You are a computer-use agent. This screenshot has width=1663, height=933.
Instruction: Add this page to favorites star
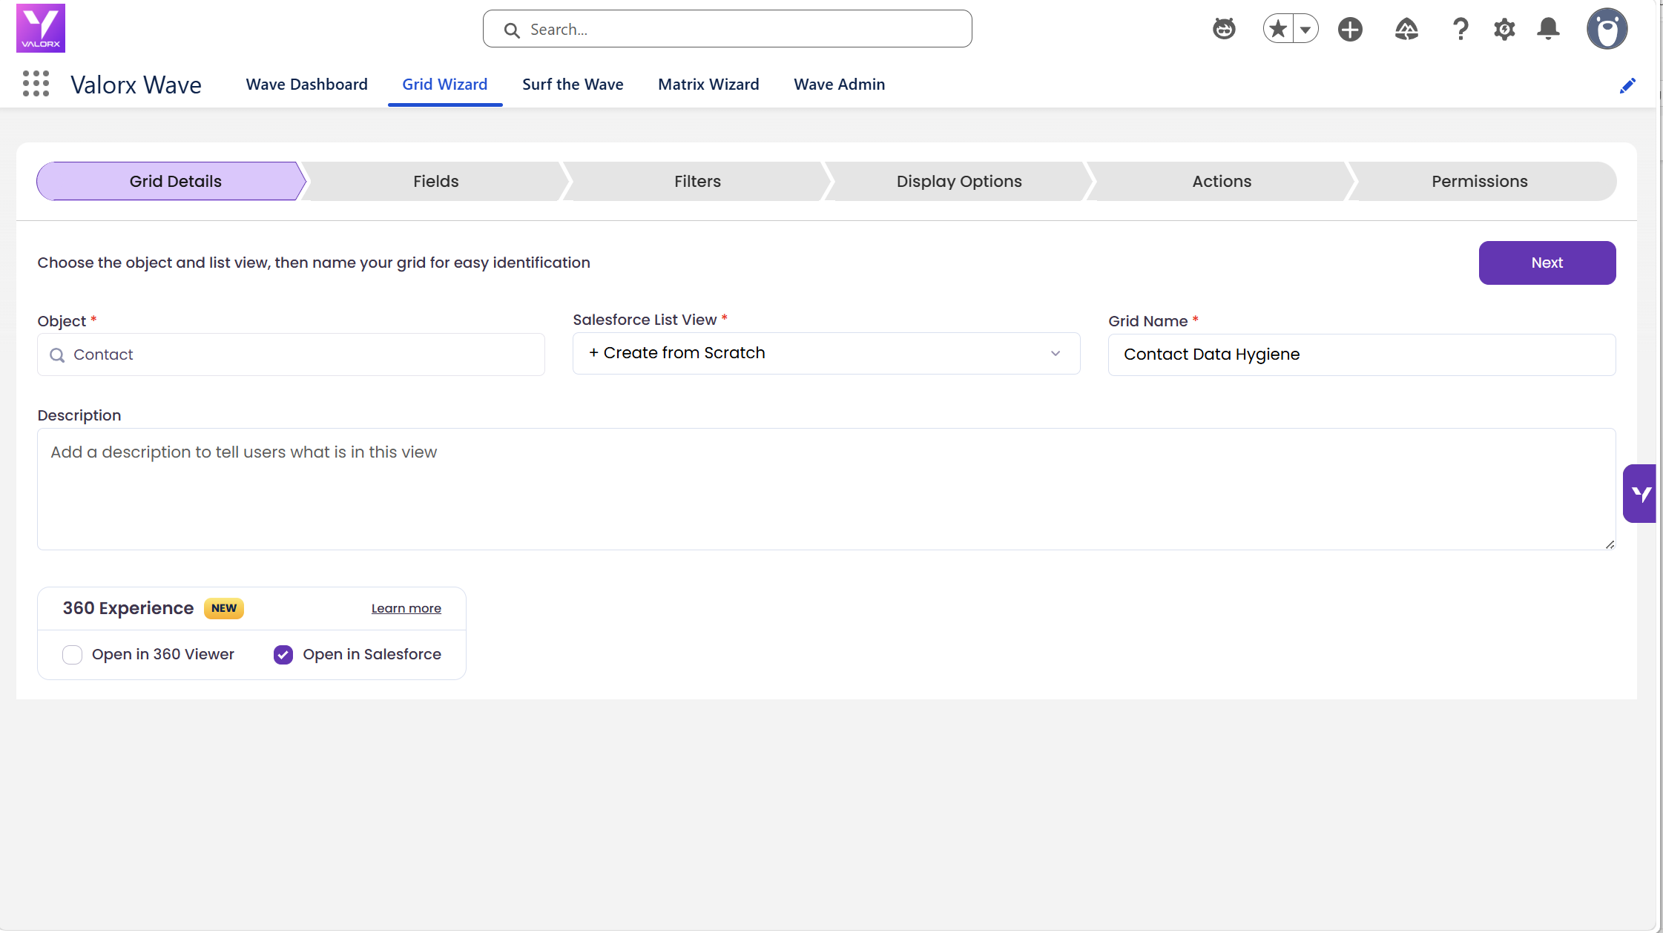(1278, 29)
